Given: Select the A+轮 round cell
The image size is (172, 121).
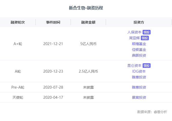Looking at the screenshot, I should click(18, 44).
